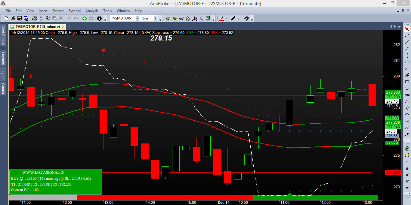Switch to the TVSMOTOR-F 15-minute chart tab

(x=36, y=26)
